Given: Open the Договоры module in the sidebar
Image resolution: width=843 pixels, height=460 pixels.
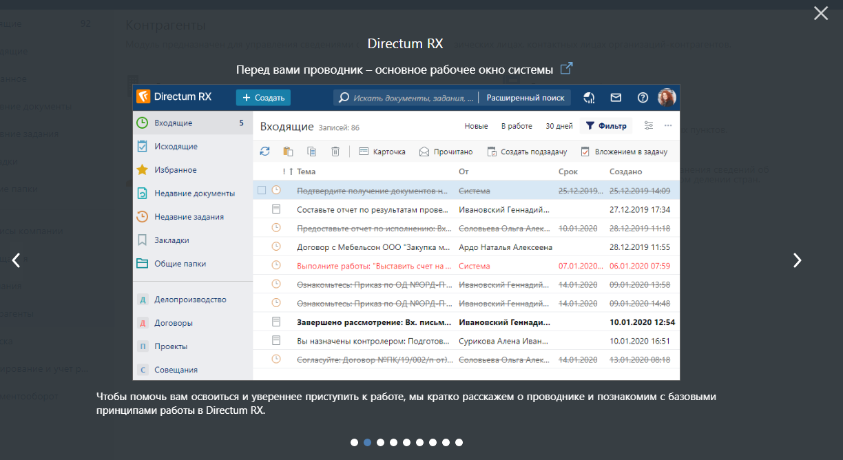Looking at the screenshot, I should [173, 323].
